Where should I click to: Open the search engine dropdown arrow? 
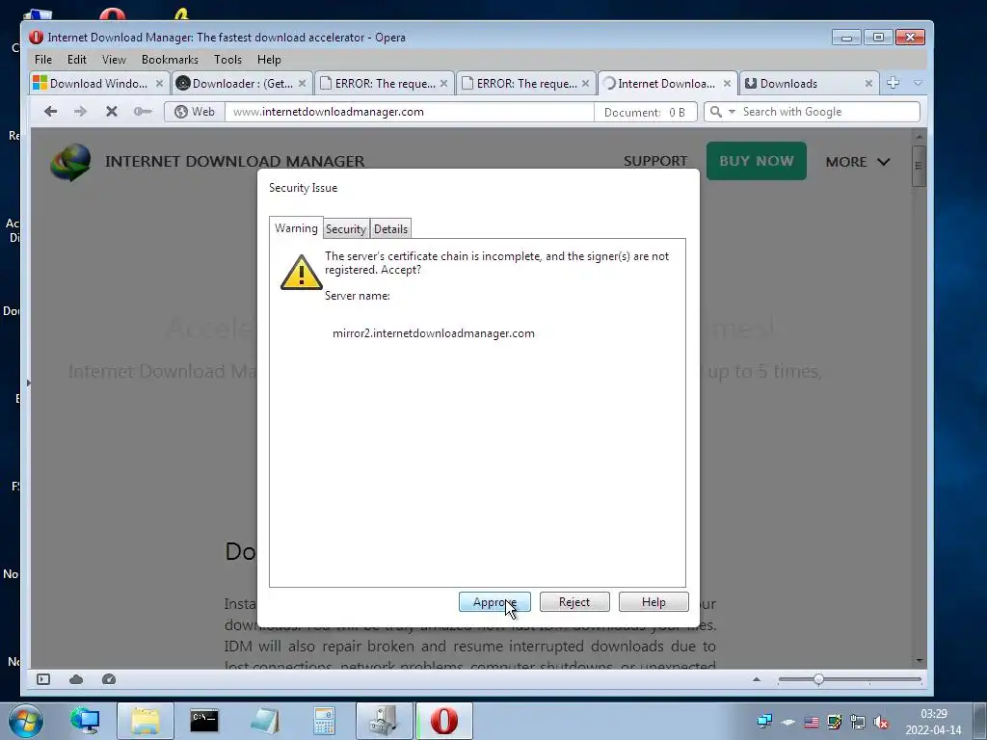coord(732,112)
